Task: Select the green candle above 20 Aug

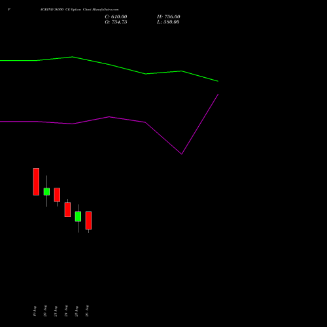Action: [46, 192]
